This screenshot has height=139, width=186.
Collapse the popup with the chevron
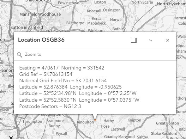pos(151,40)
